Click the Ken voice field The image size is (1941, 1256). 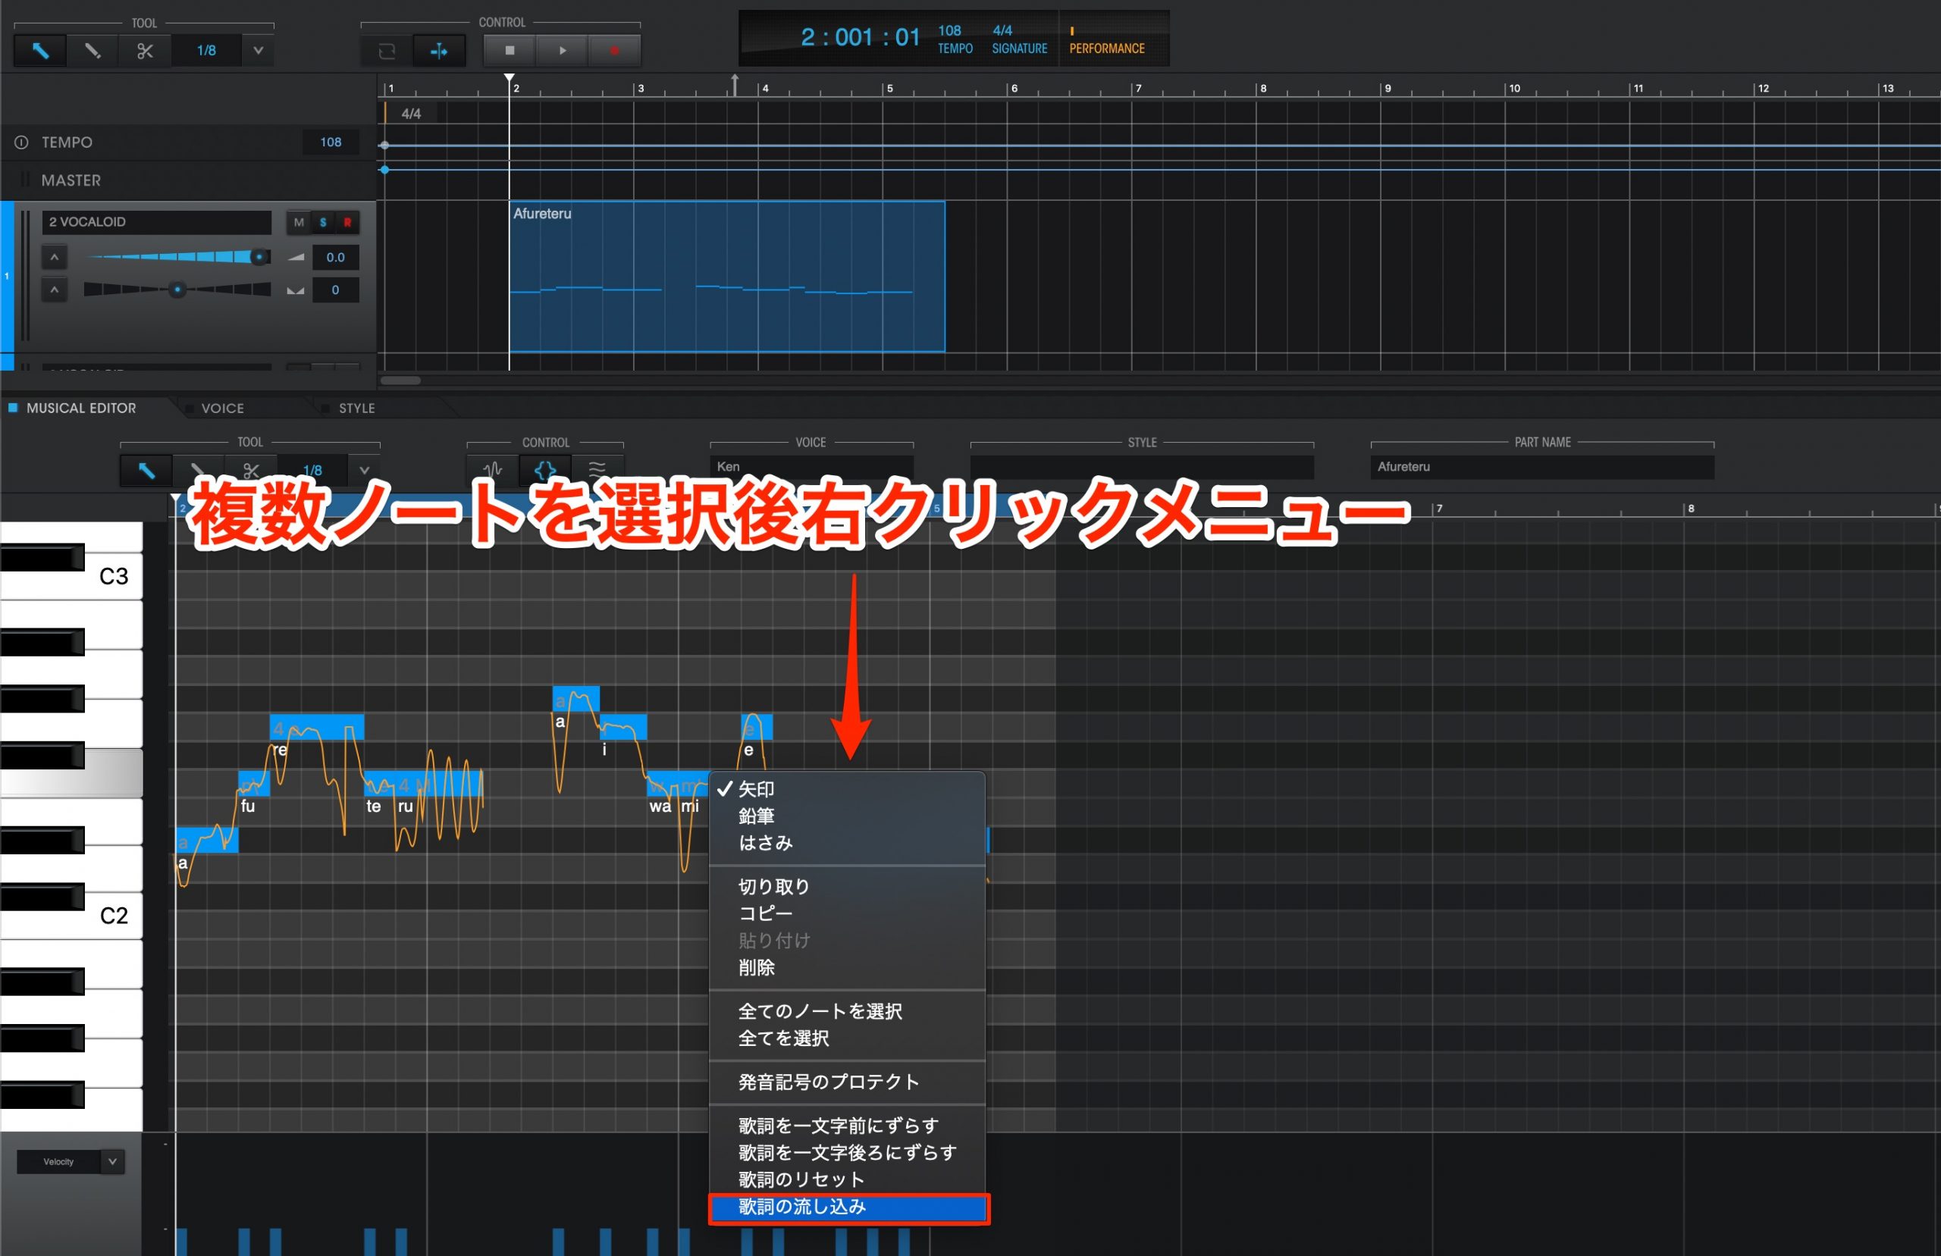coord(812,468)
